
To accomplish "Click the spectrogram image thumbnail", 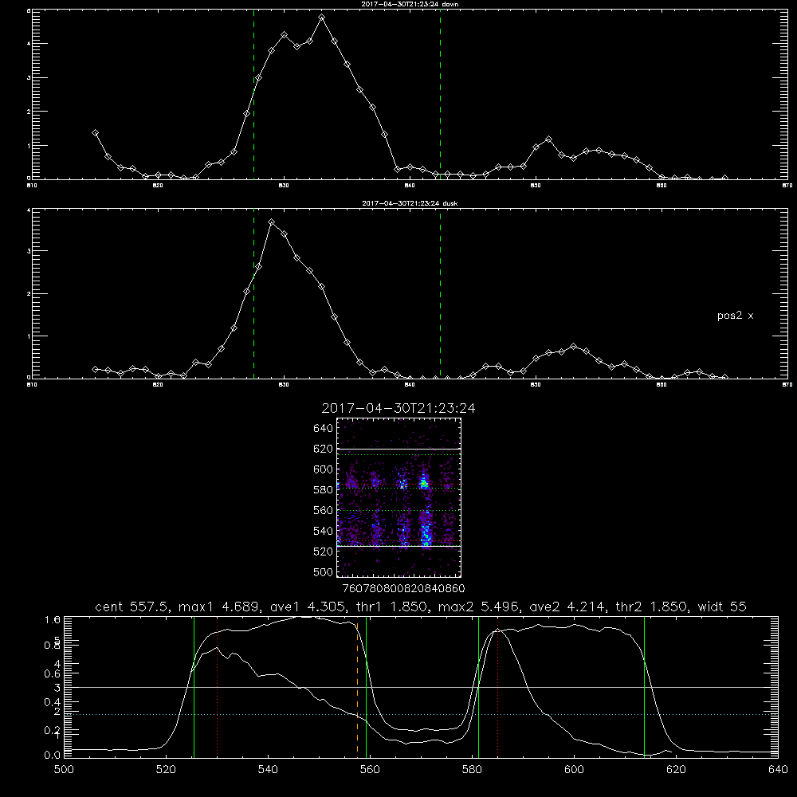I will pos(398,497).
